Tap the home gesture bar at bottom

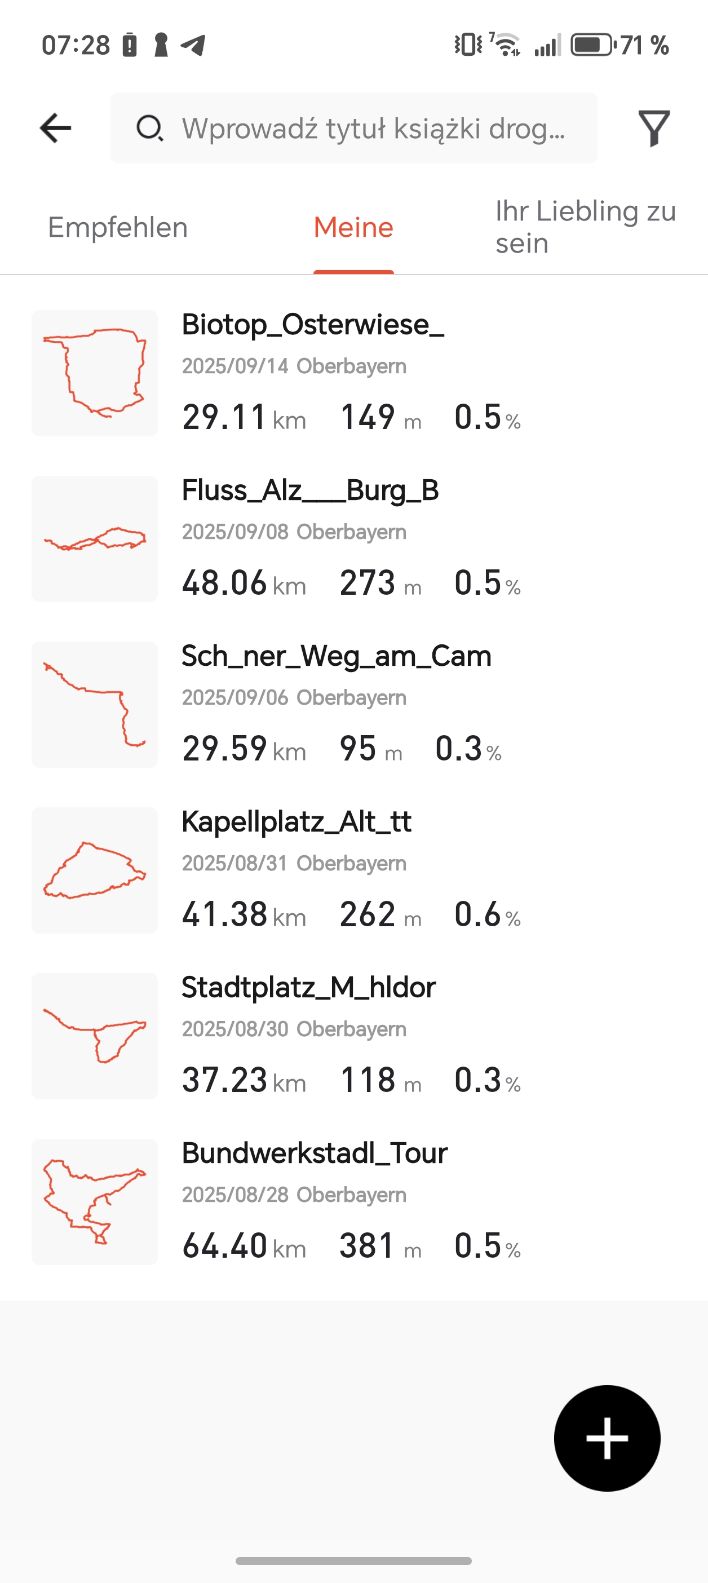click(353, 1561)
